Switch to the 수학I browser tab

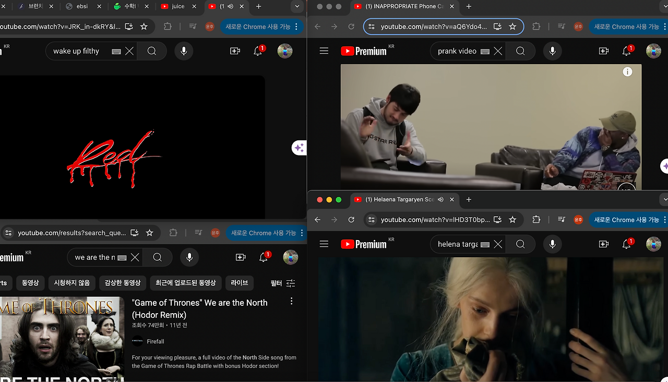click(x=129, y=7)
